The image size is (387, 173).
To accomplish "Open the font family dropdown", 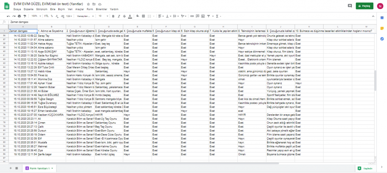I will click(x=85, y=16).
